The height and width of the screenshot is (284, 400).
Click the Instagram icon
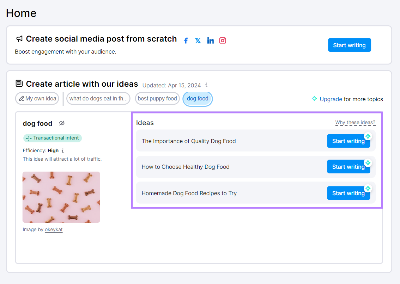pyautogui.click(x=223, y=41)
